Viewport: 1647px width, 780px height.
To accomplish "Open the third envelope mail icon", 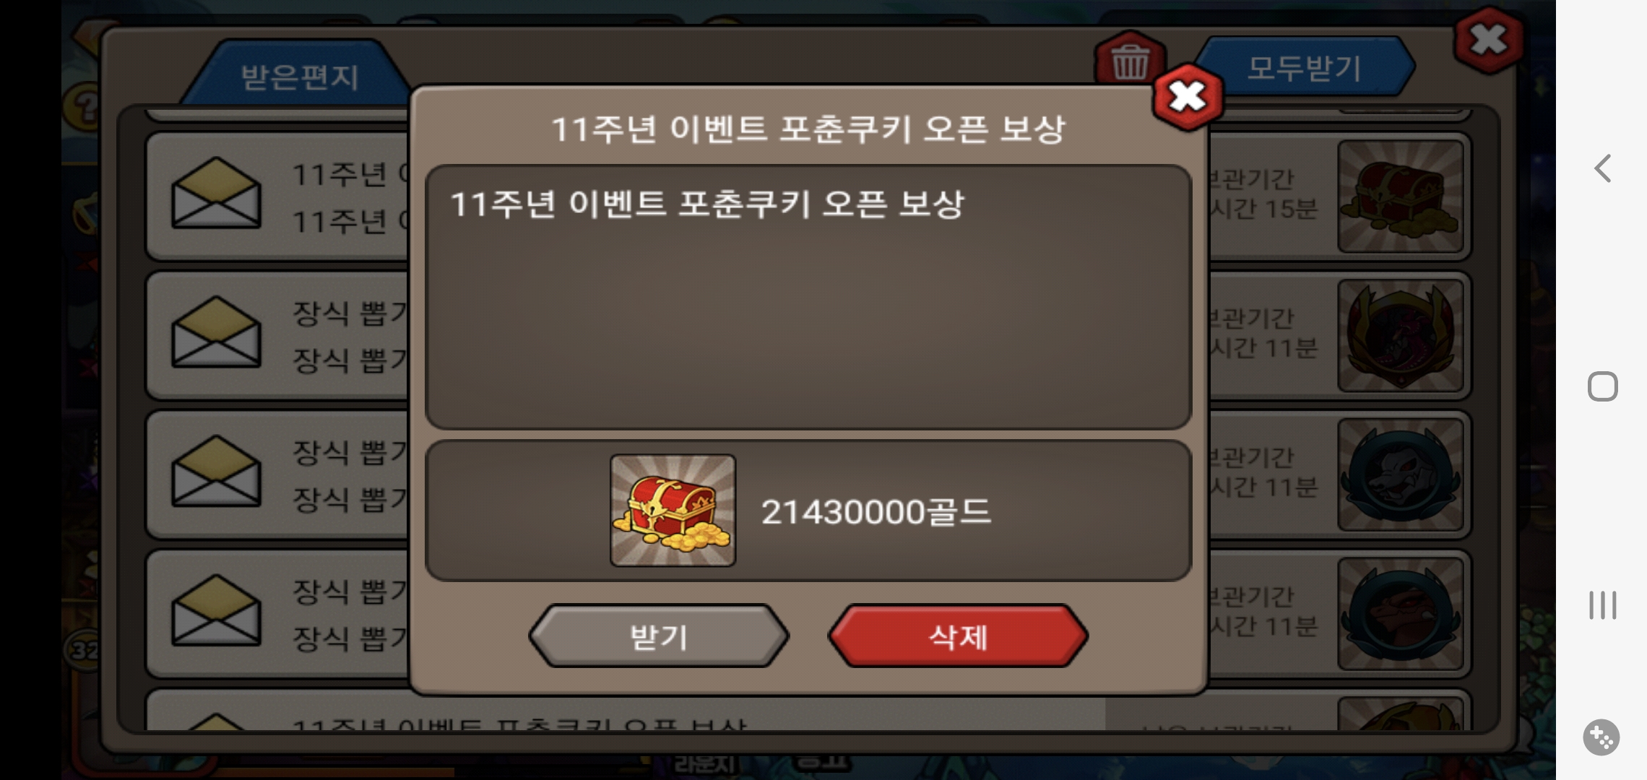I will point(216,472).
